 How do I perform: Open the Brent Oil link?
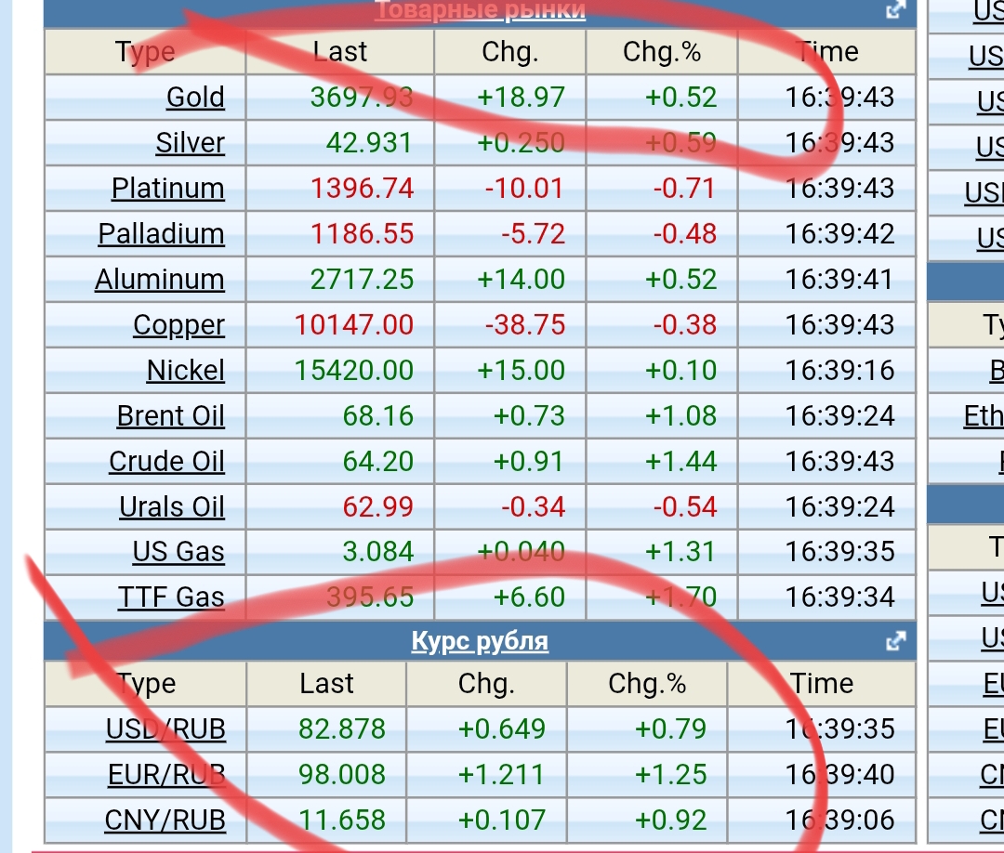[171, 415]
